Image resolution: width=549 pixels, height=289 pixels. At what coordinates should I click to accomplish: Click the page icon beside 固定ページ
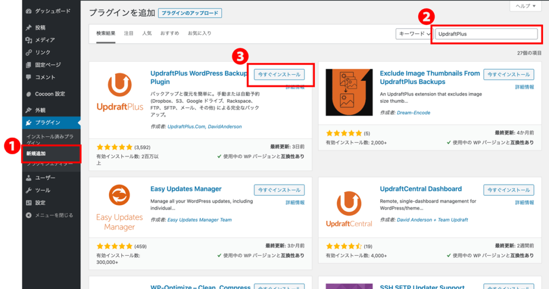(29, 65)
